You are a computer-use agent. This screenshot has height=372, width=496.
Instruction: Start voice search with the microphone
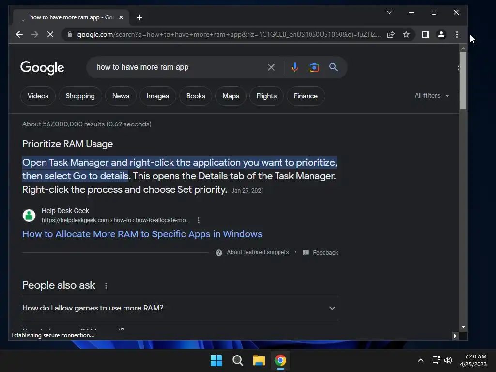[x=295, y=67]
